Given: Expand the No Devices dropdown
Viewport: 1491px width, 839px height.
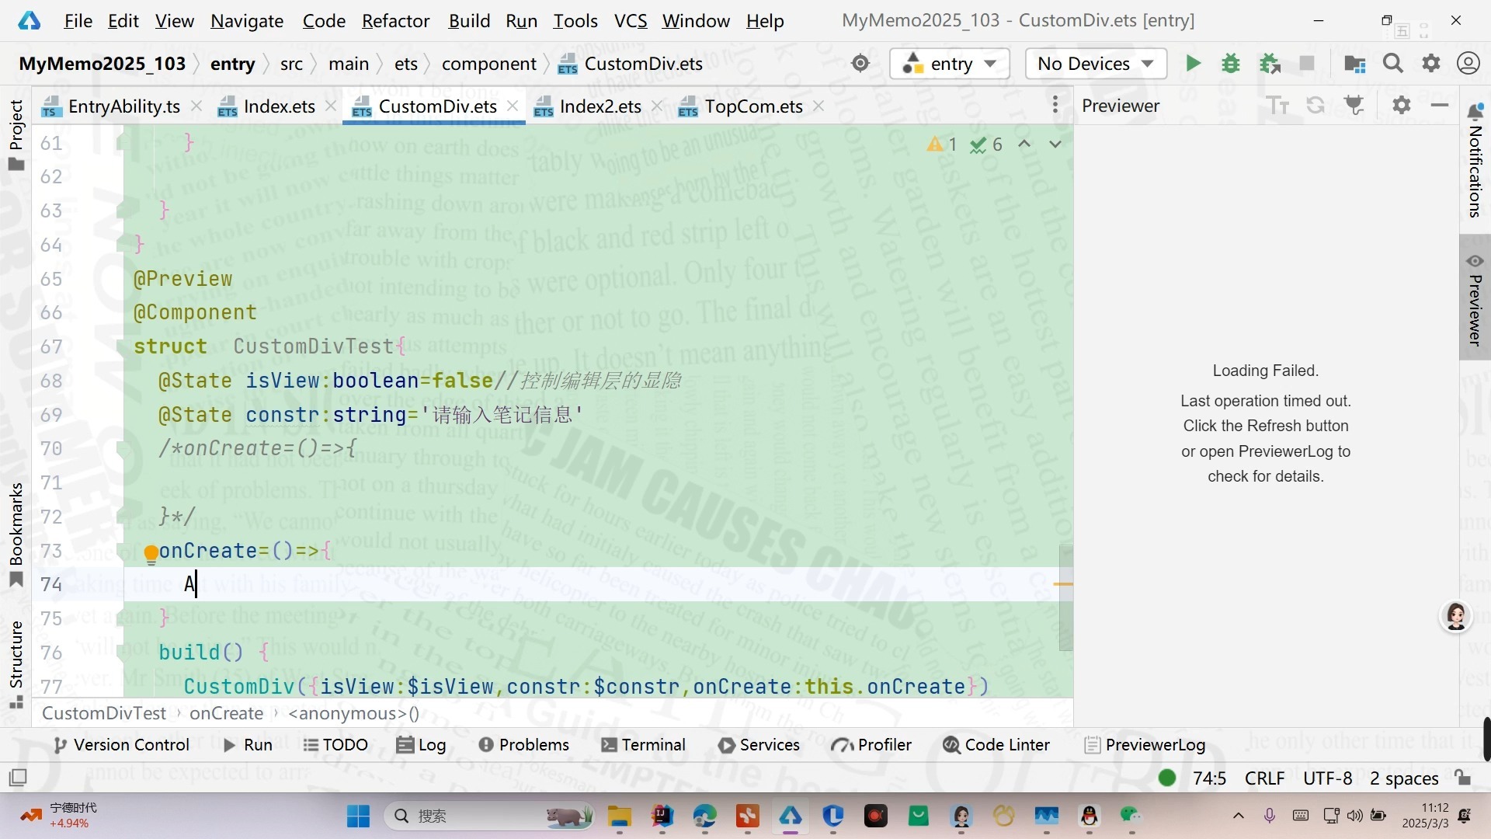Looking at the screenshot, I should click(x=1096, y=64).
